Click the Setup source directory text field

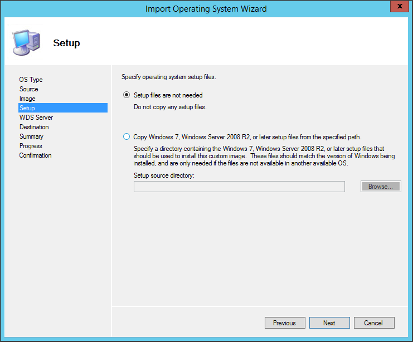239,187
